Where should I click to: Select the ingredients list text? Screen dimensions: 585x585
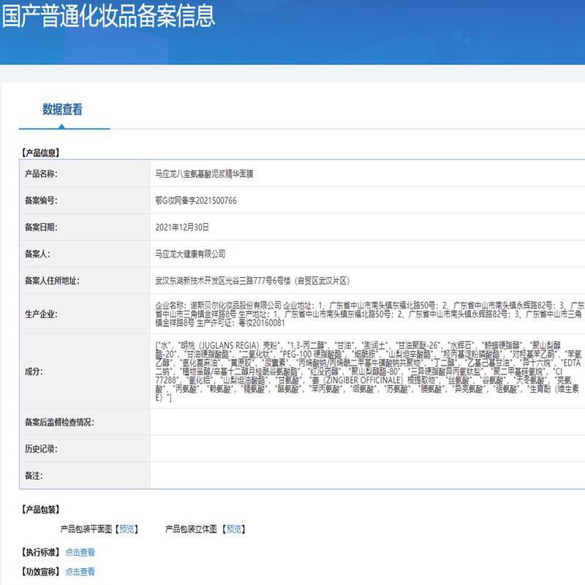369,371
